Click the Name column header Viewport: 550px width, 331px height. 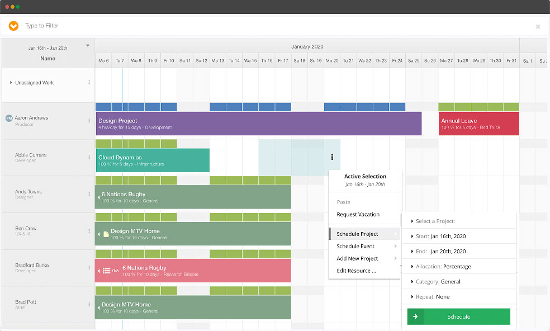tap(48, 59)
